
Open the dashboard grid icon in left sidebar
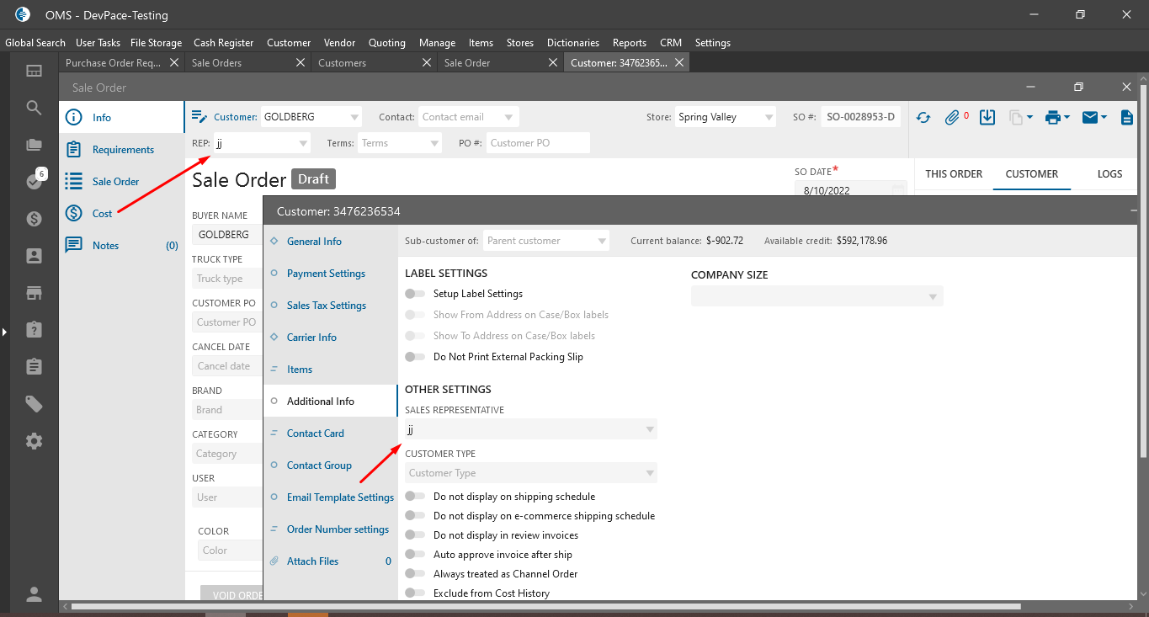[34, 72]
